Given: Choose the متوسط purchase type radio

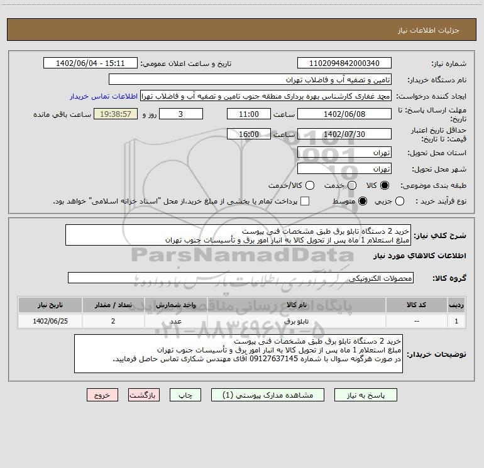Looking at the screenshot, I should click(363, 201).
